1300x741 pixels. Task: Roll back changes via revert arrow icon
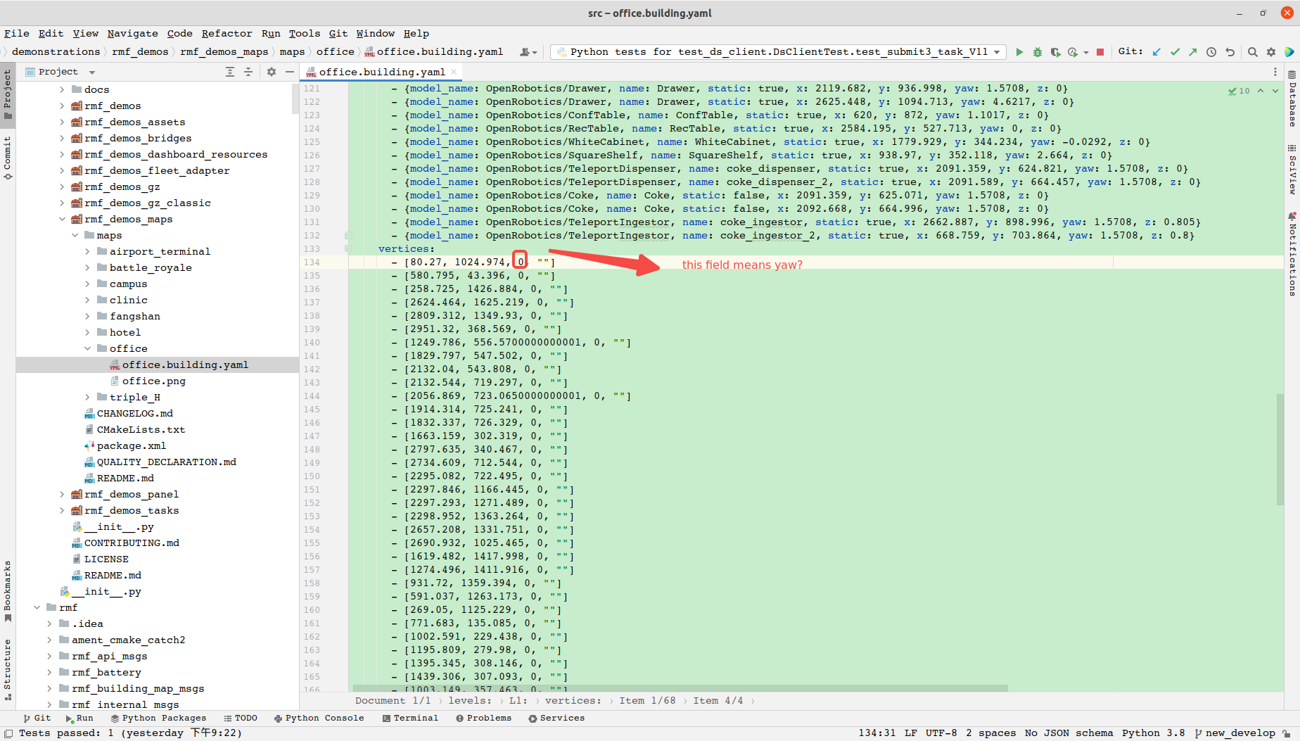point(1230,51)
